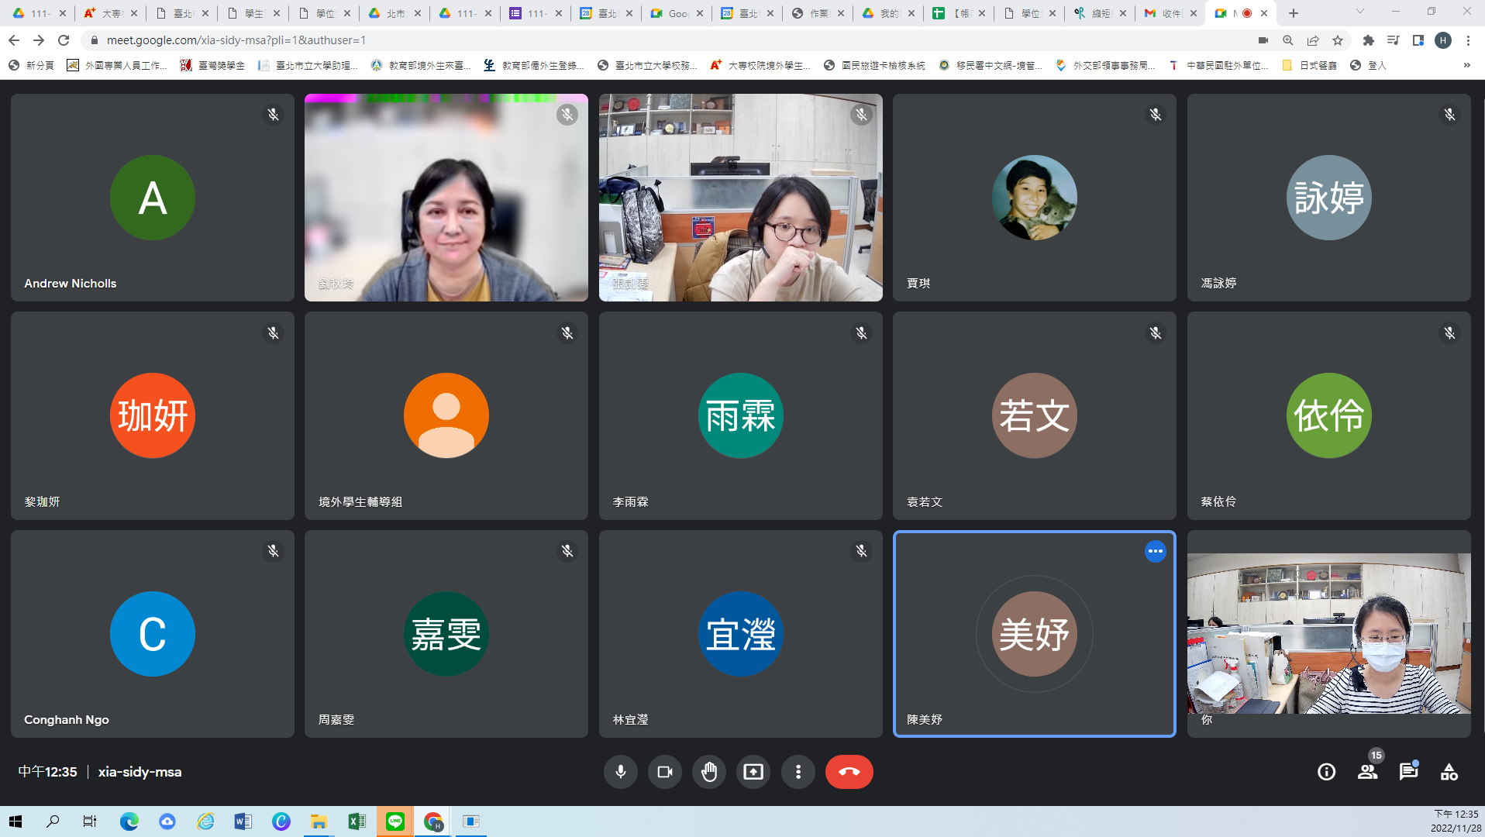Click the blue options dots on 陳美妤 tile

click(x=1155, y=551)
